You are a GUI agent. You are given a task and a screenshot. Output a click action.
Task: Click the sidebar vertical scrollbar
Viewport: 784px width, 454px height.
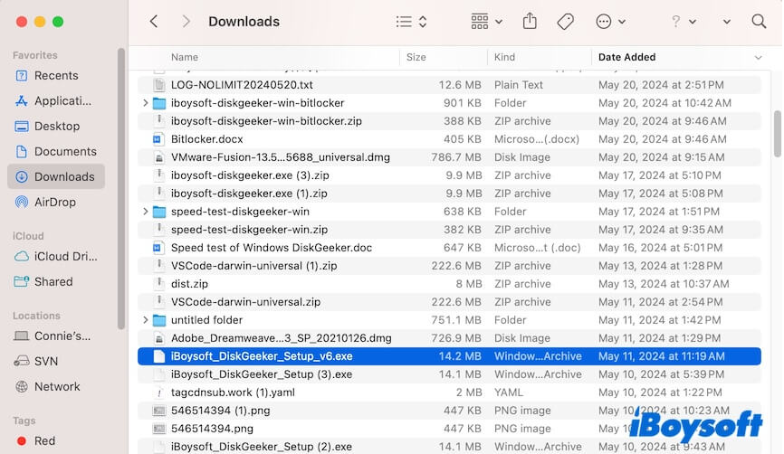point(120,189)
